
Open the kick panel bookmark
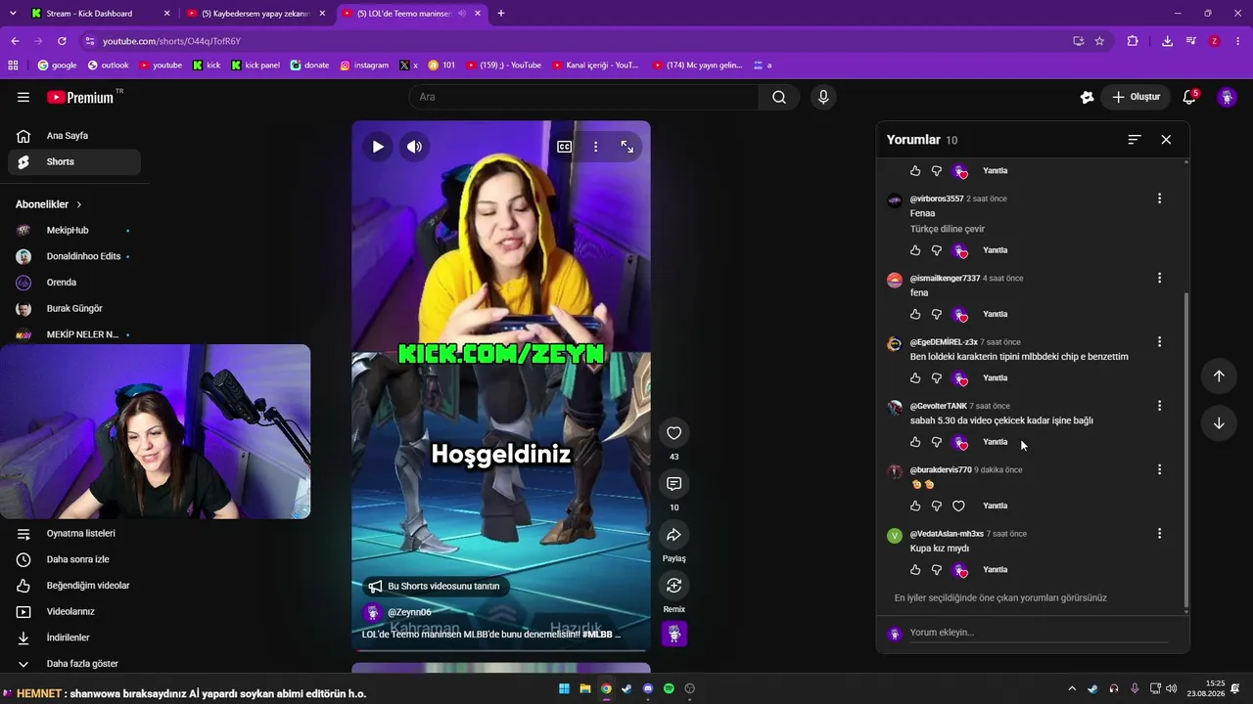click(255, 66)
